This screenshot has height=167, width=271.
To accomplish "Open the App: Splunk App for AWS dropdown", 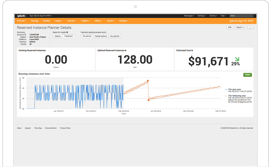I will 41,16.
